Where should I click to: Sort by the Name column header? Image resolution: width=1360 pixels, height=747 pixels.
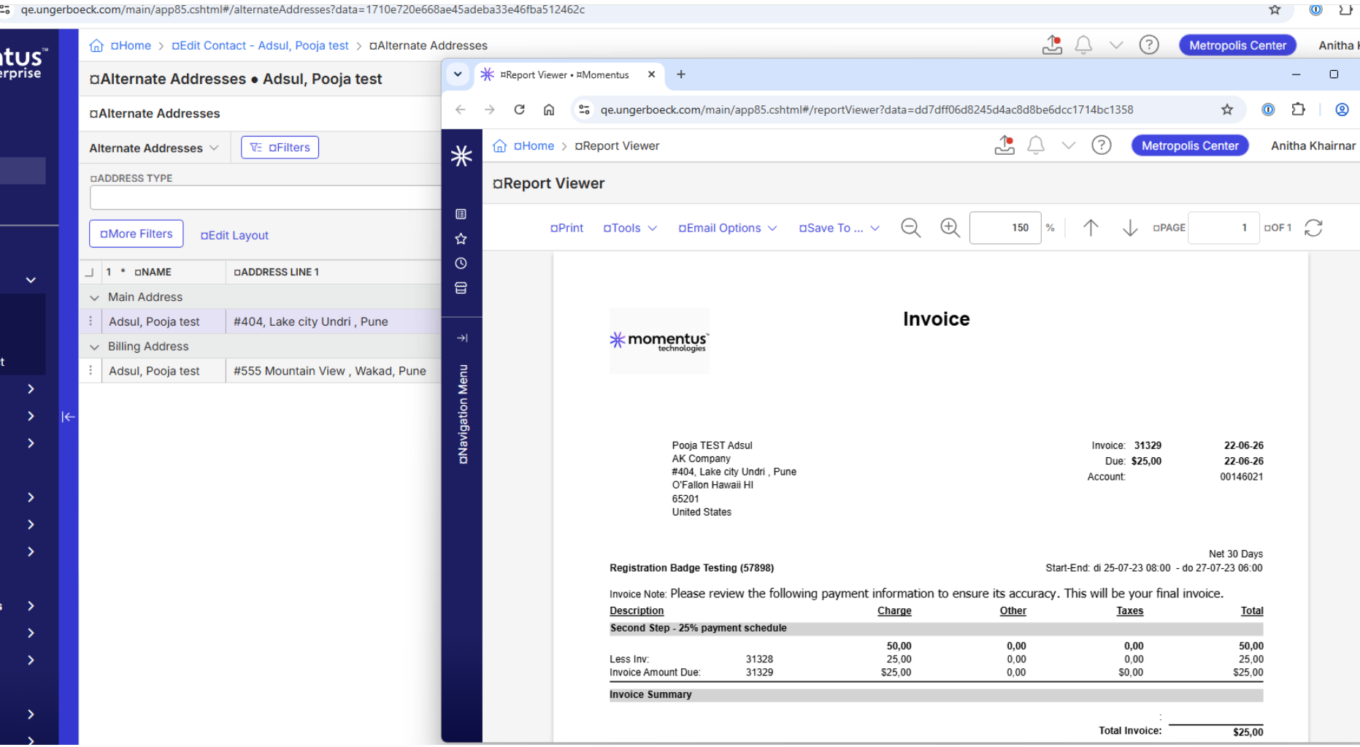153,272
